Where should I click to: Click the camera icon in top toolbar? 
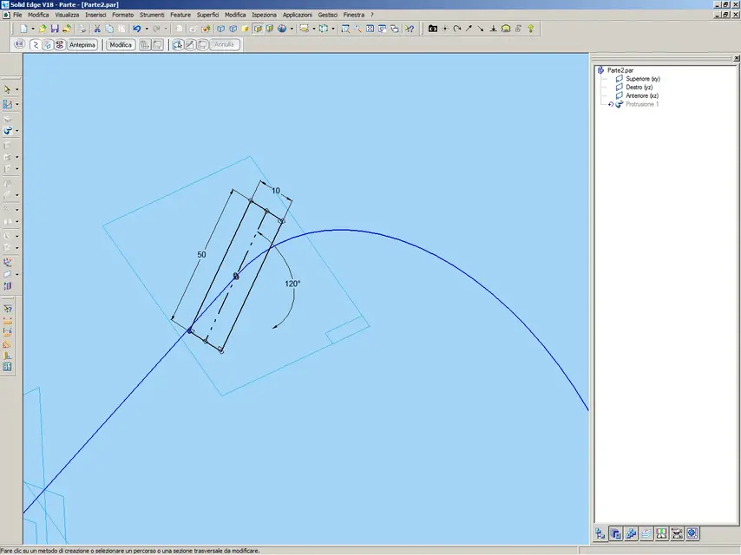[432, 29]
